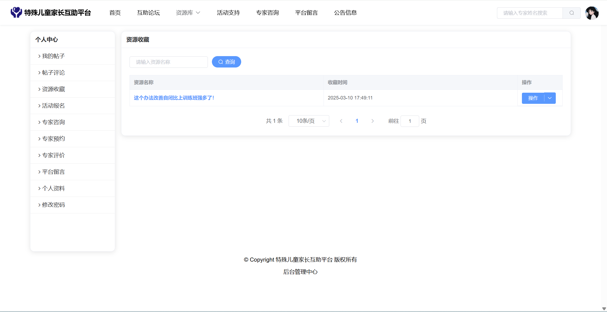Click the 后台管理中心 footer link
The image size is (607, 312).
[x=300, y=272]
